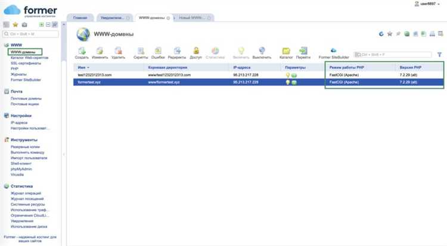447x246 pixels.
Task: Open SSL-сертификаты in the sidebar
Action: pos(26,63)
